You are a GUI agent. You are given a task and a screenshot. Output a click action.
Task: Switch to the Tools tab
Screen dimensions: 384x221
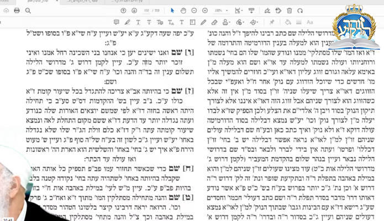coord(4,2)
